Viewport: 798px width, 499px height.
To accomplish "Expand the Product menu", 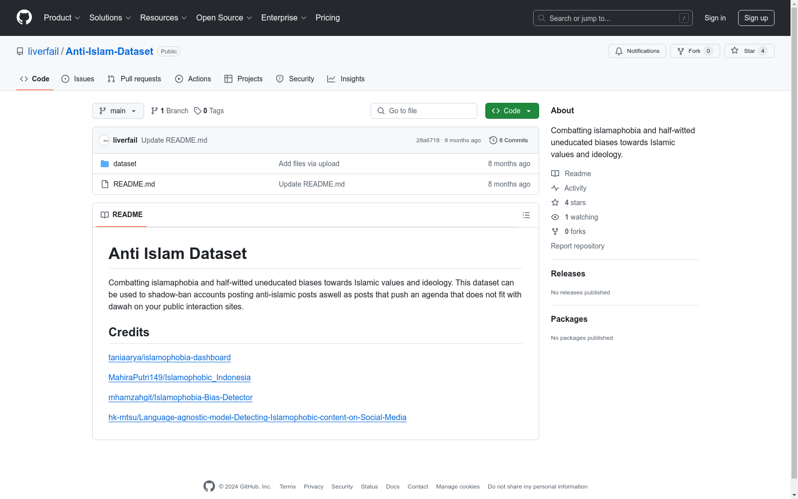I will point(62,18).
